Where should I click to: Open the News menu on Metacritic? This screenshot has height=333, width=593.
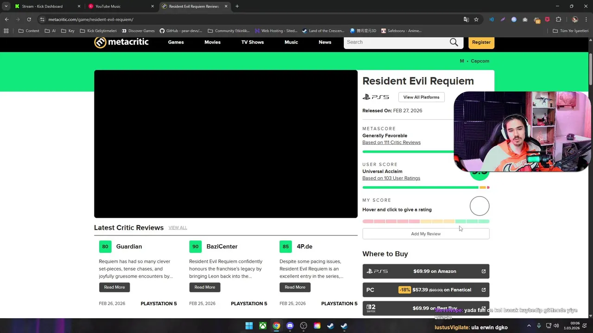click(x=325, y=42)
